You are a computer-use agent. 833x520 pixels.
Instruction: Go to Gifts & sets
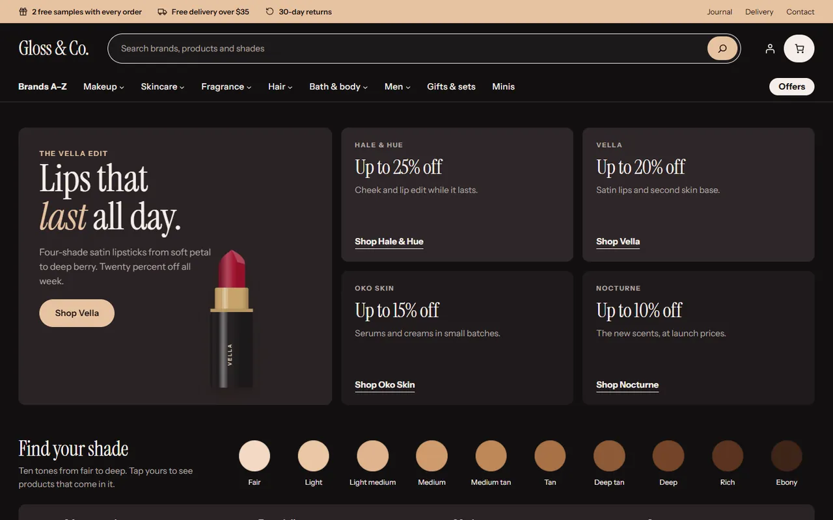pyautogui.click(x=451, y=86)
